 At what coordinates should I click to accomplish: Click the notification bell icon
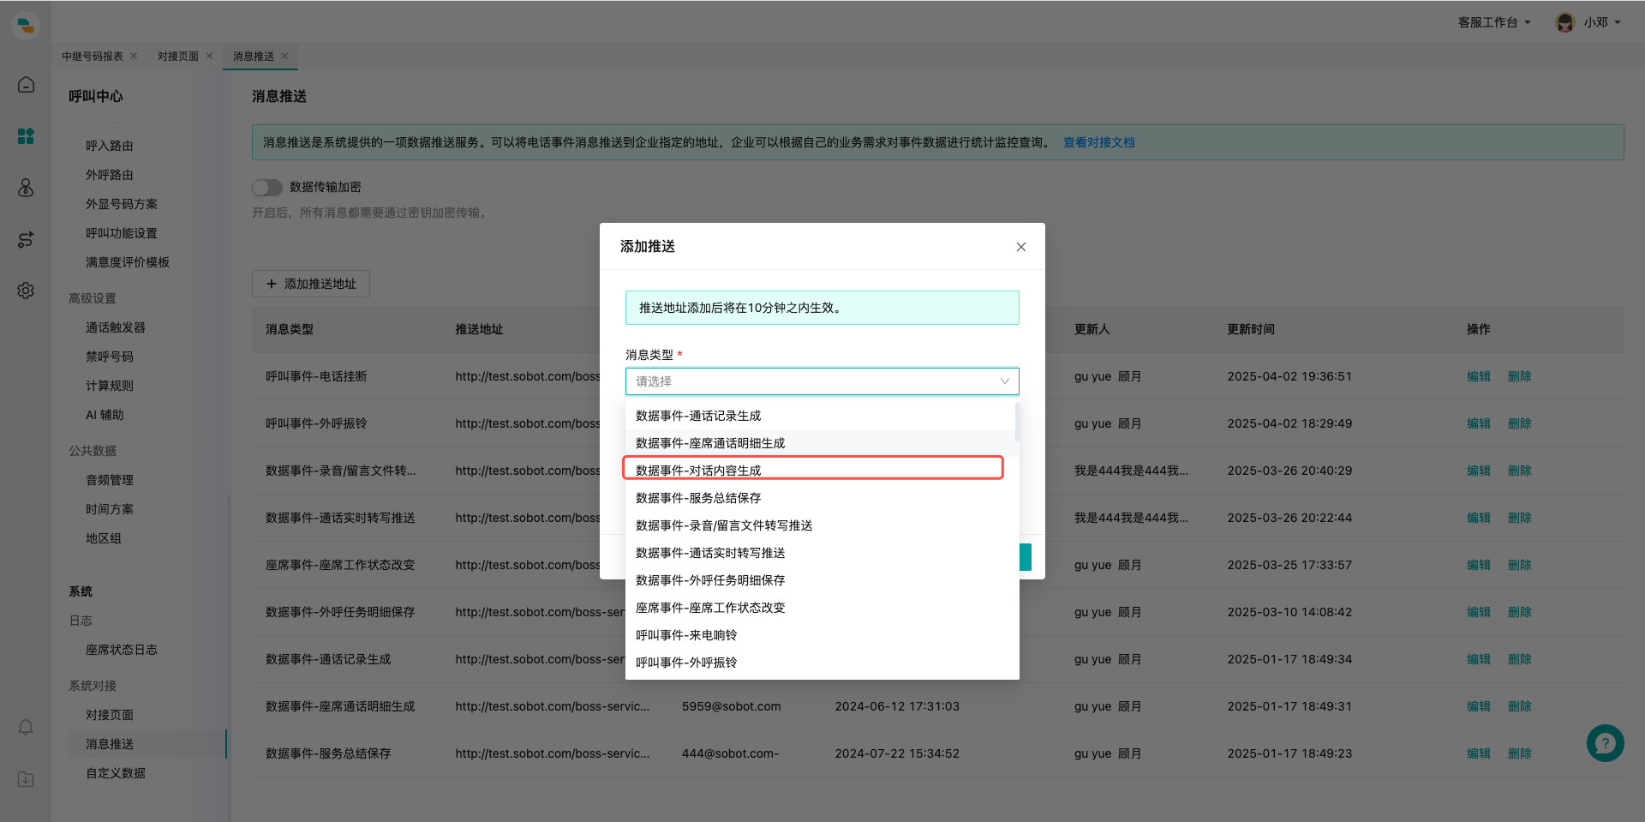click(26, 726)
